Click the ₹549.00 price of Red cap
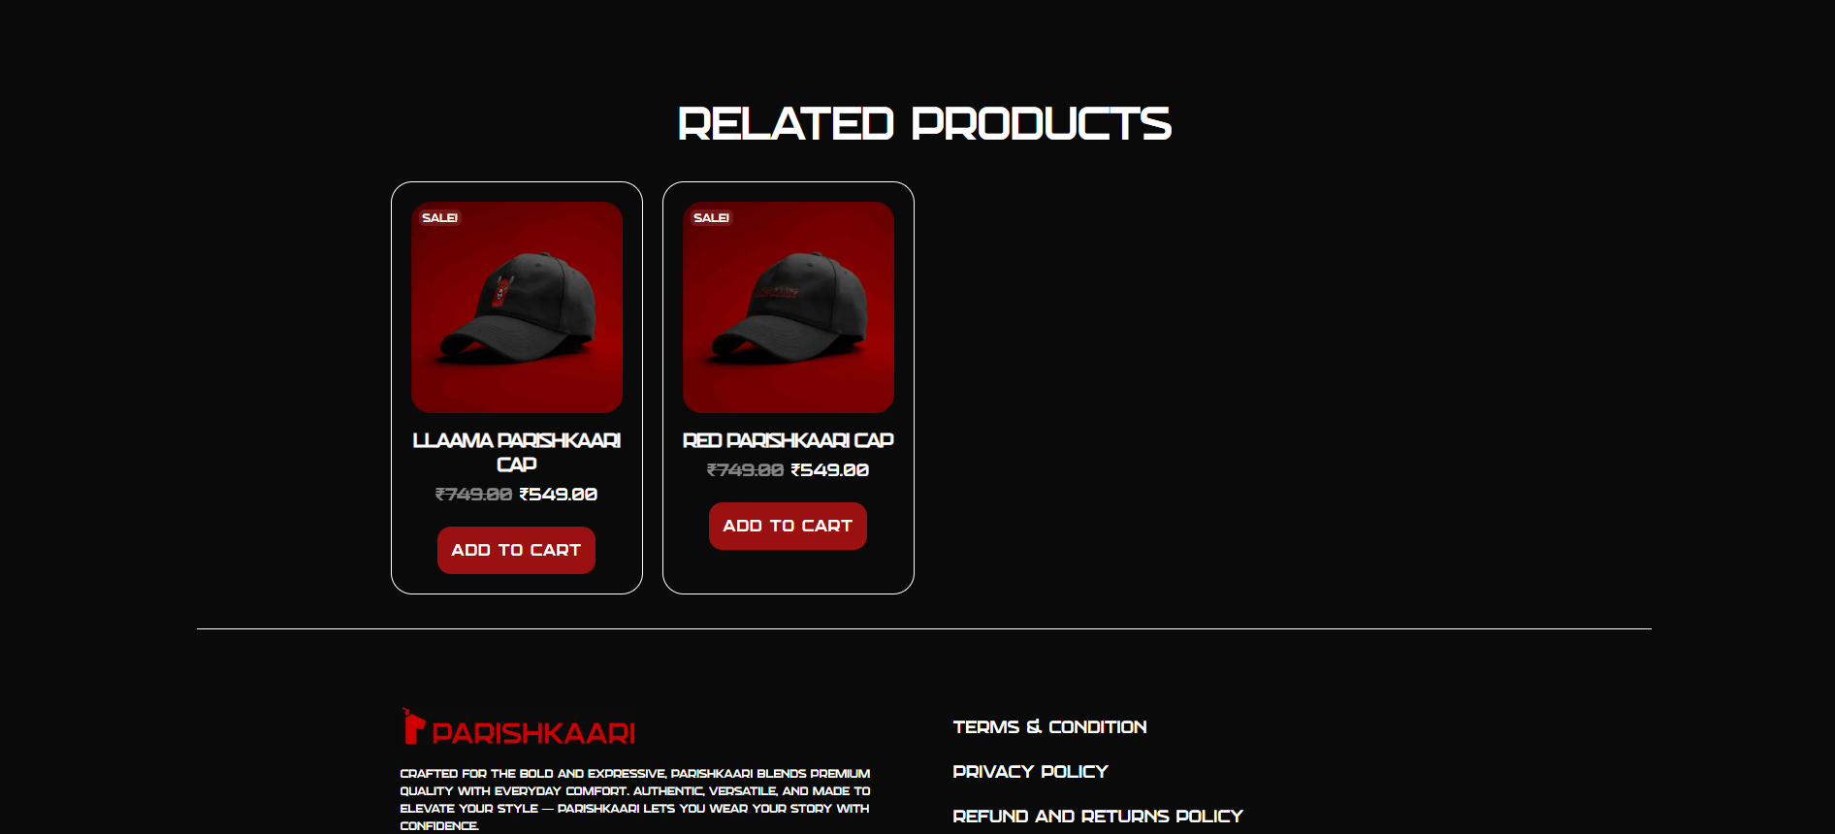This screenshot has width=1835, height=834. 830,470
